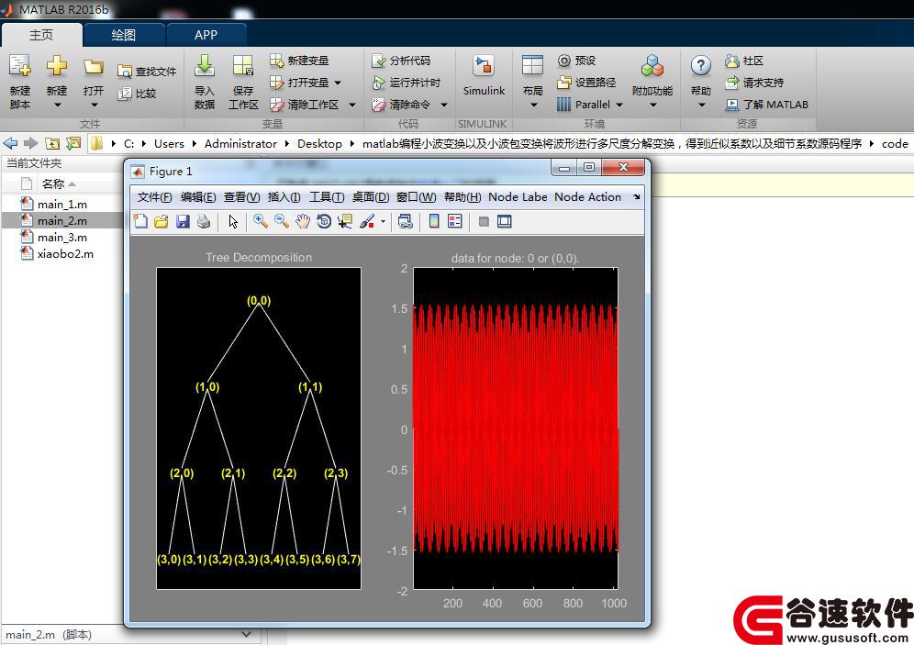
Task: Click the Open (打开) folder icon
Action: pyautogui.click(x=94, y=66)
